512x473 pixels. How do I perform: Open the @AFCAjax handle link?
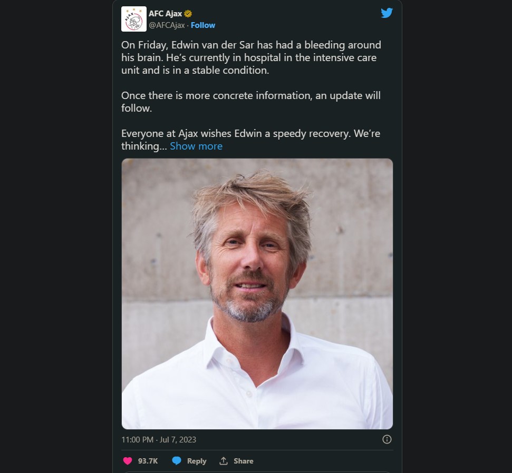[168, 25]
